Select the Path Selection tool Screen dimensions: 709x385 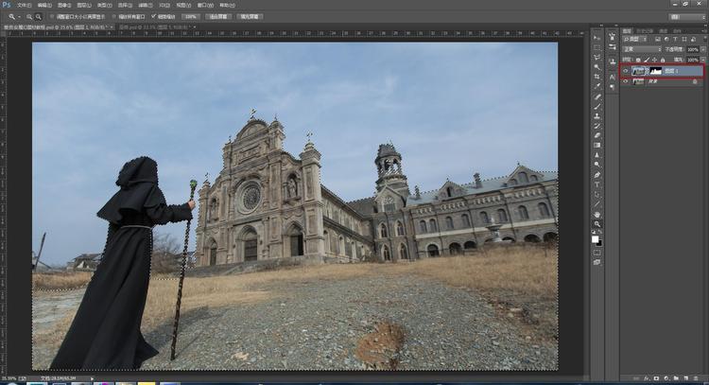point(597,195)
